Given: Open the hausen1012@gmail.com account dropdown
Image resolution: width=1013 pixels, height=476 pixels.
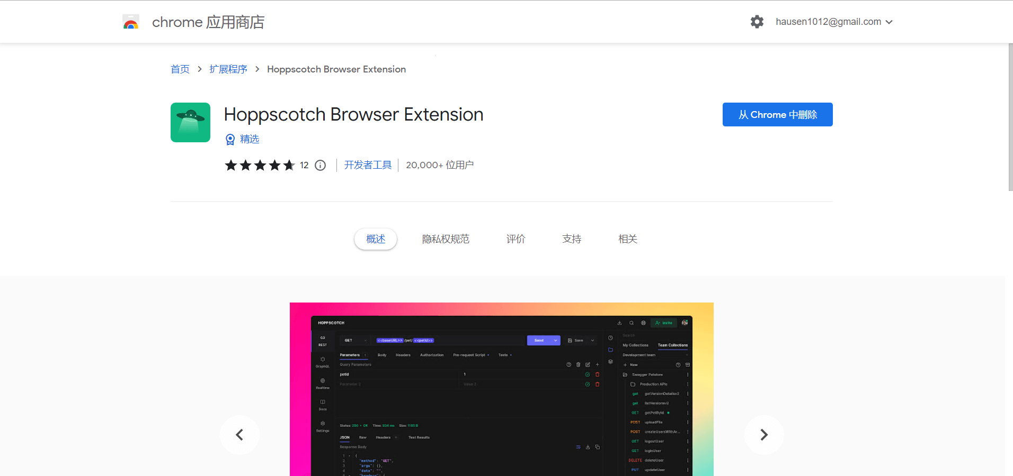Looking at the screenshot, I should tap(834, 22).
